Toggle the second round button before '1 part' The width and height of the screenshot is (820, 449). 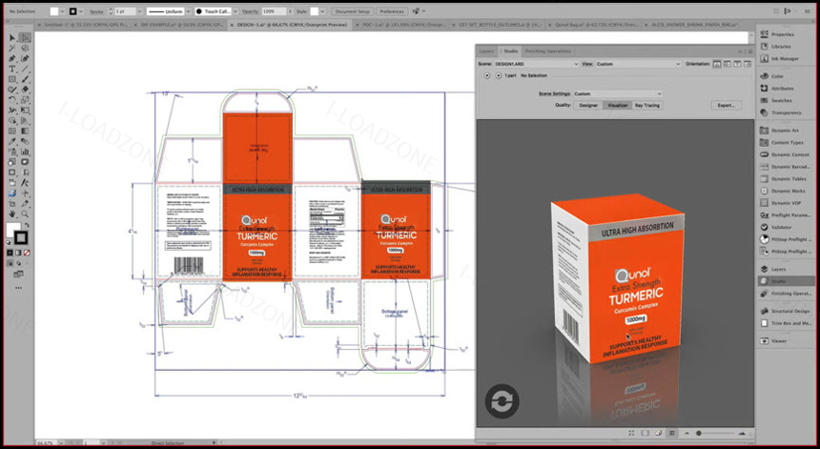pos(499,75)
